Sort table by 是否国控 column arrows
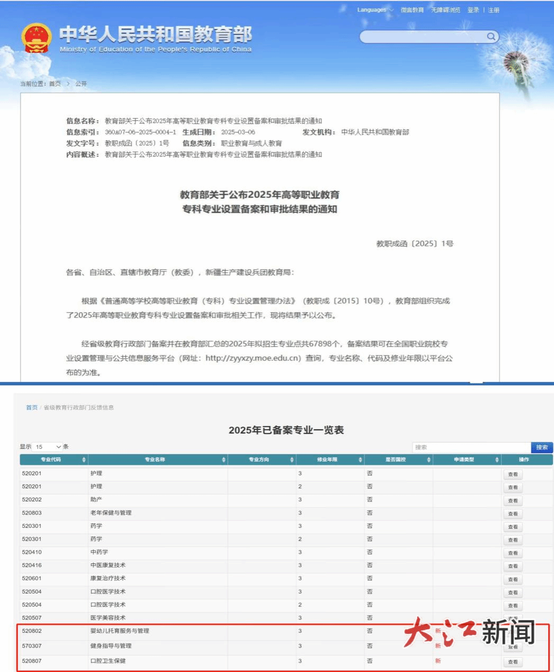The width and height of the screenshot is (554, 672). click(x=428, y=459)
